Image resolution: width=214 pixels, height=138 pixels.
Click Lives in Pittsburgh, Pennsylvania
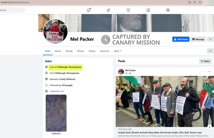(65, 67)
